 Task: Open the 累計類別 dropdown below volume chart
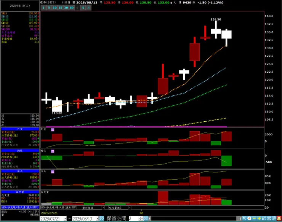(x=103, y=208)
